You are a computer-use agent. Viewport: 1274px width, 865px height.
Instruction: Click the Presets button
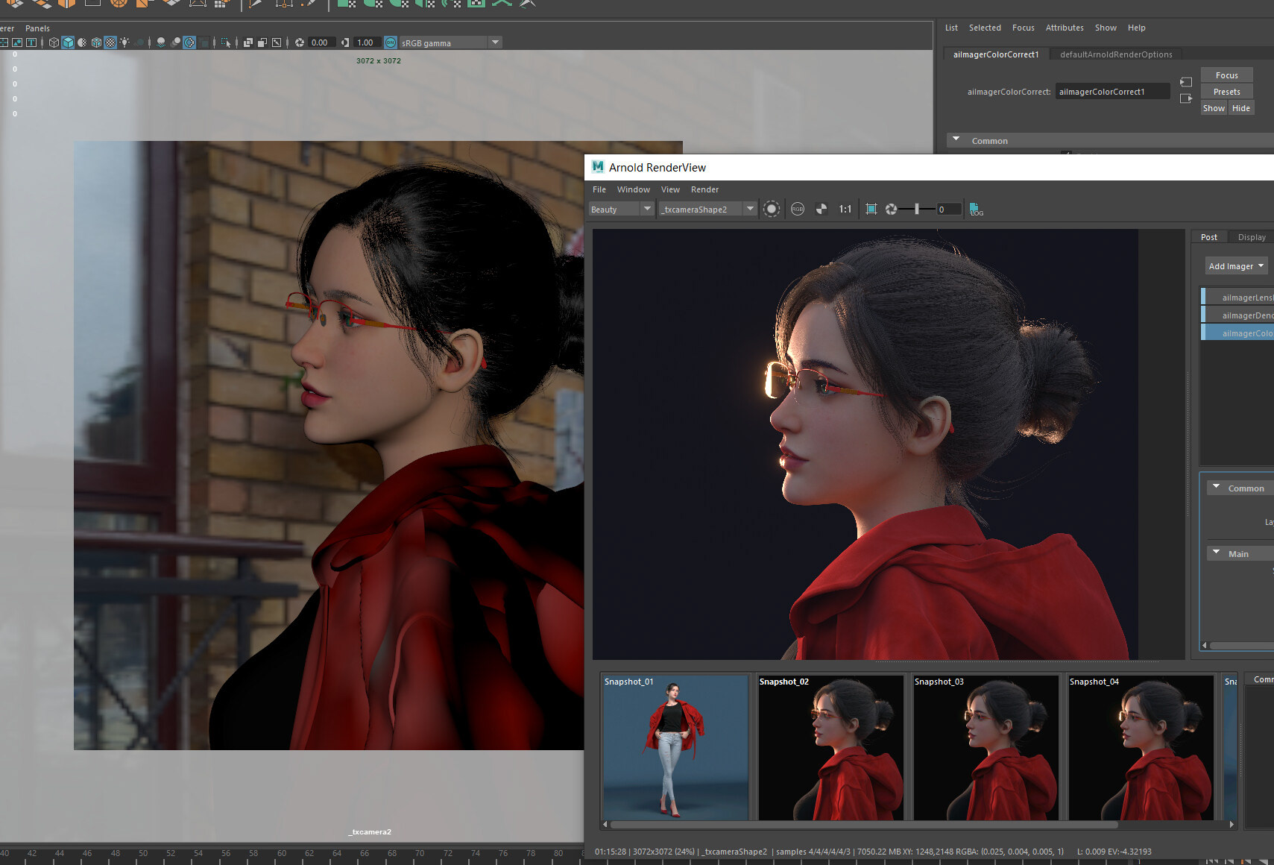tap(1226, 92)
